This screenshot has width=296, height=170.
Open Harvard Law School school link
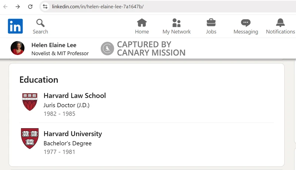pyautogui.click(x=75, y=96)
